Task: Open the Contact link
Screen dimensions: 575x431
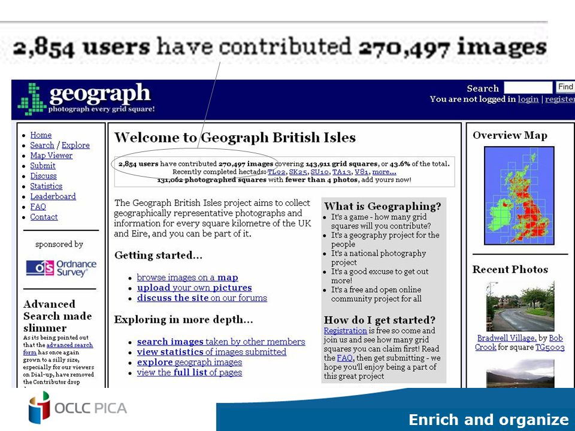Action: 44,217
